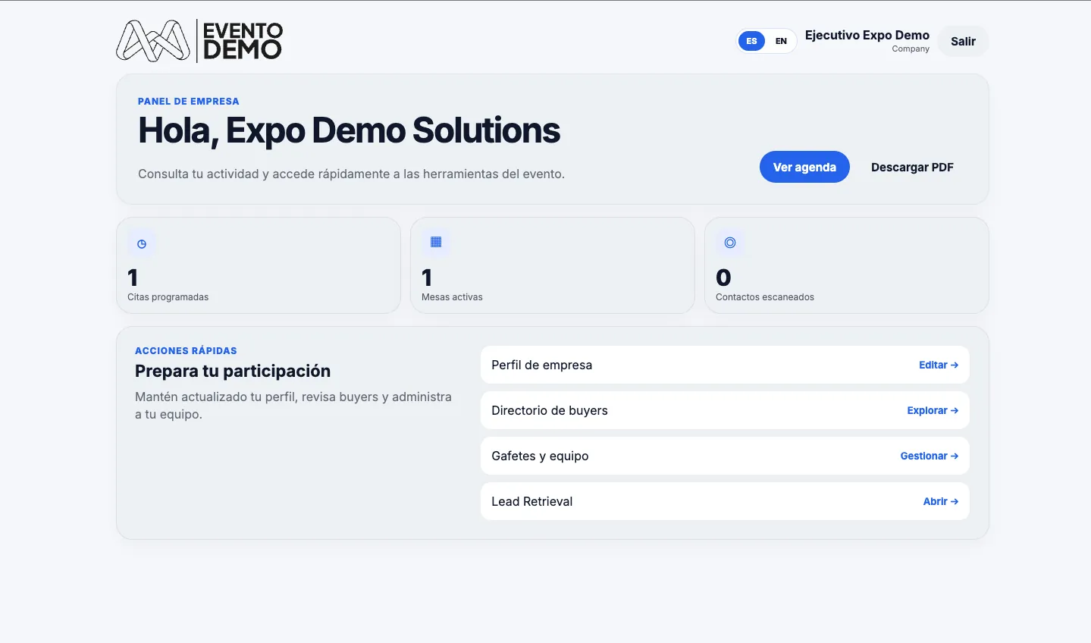Click Explorar in Directorio de buyers row
Image resolution: width=1091 pixels, height=643 pixels.
pos(933,410)
